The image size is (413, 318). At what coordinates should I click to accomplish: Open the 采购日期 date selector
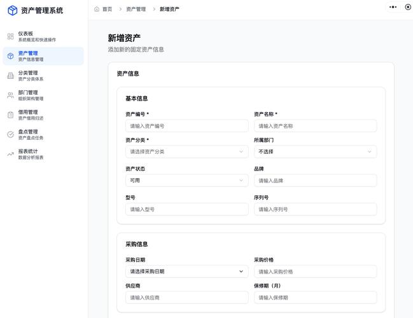coord(186,272)
